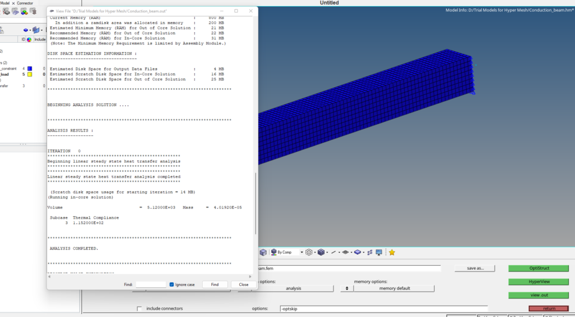Open the By Comp color mode dropdown

point(302,252)
